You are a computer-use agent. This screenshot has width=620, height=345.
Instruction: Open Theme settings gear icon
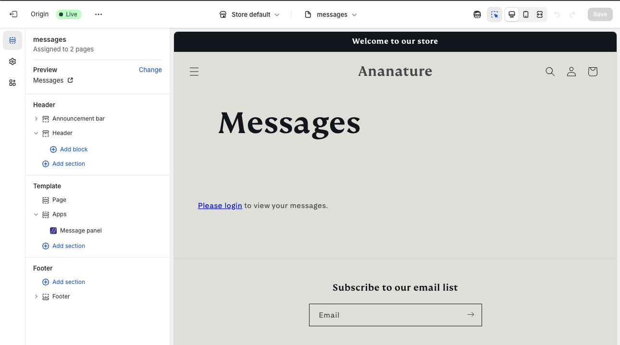click(x=12, y=62)
